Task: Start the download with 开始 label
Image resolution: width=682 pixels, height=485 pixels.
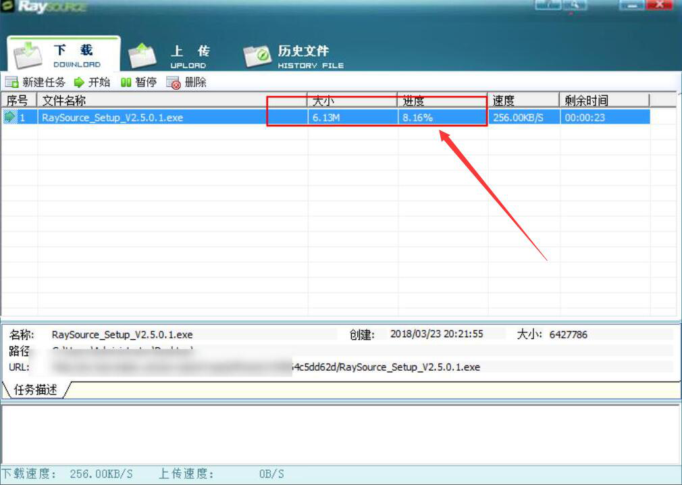Action: pyautogui.click(x=99, y=82)
